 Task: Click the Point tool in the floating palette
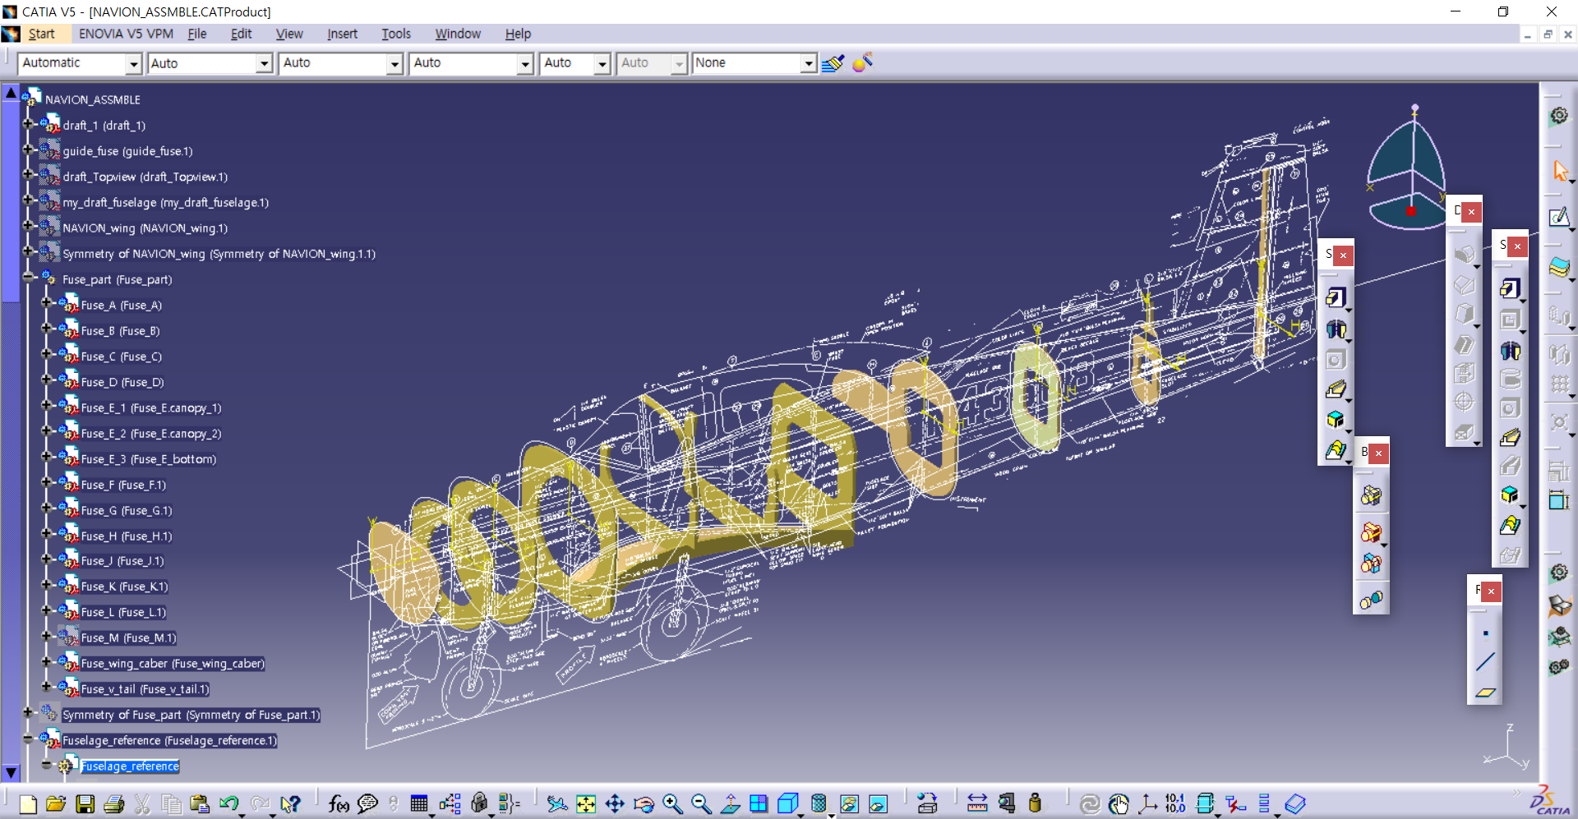coord(1485,633)
